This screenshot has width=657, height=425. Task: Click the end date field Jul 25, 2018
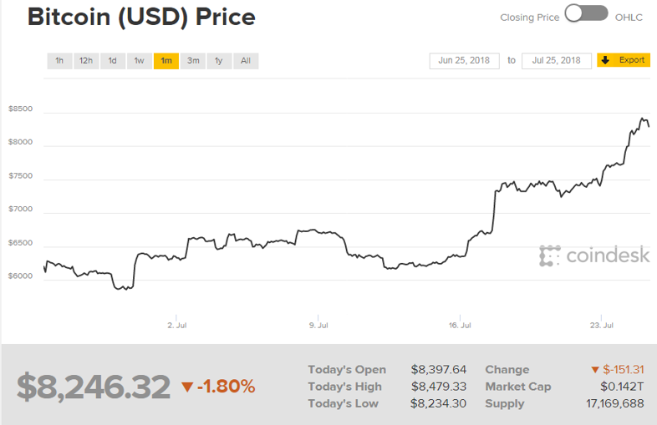[557, 61]
